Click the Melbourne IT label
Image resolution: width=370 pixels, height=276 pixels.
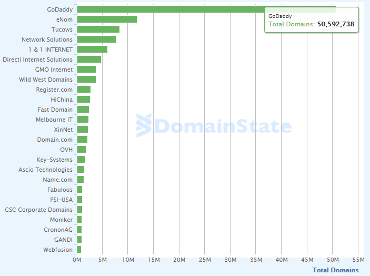54,120
